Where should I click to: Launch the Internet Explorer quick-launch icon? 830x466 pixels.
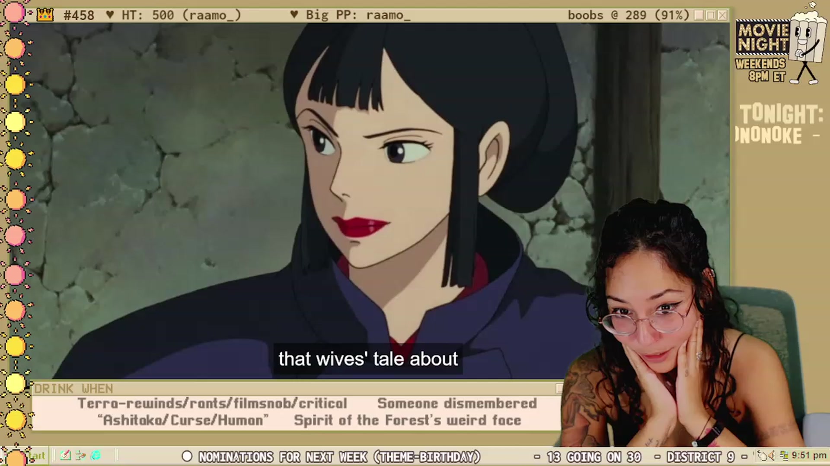96,456
